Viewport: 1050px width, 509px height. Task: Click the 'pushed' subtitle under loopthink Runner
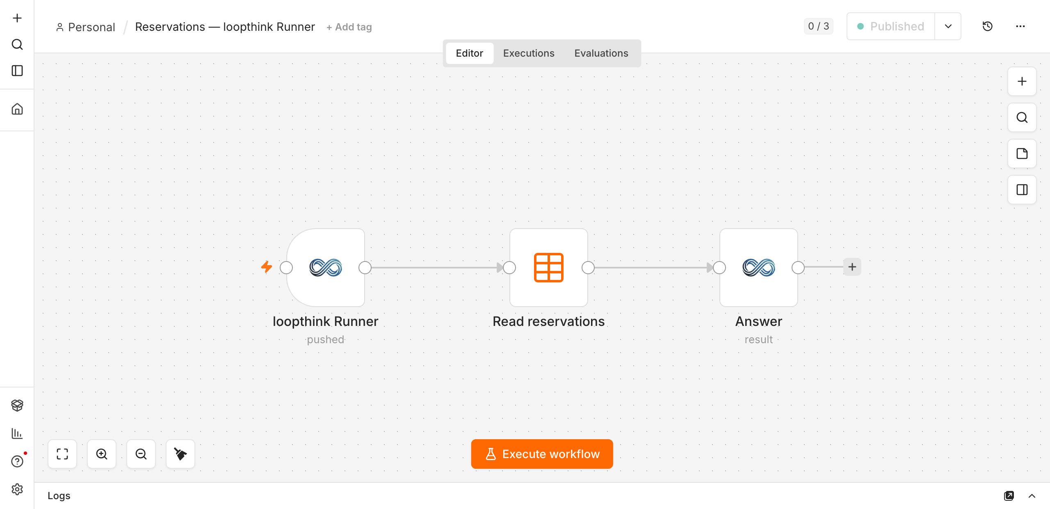(326, 340)
